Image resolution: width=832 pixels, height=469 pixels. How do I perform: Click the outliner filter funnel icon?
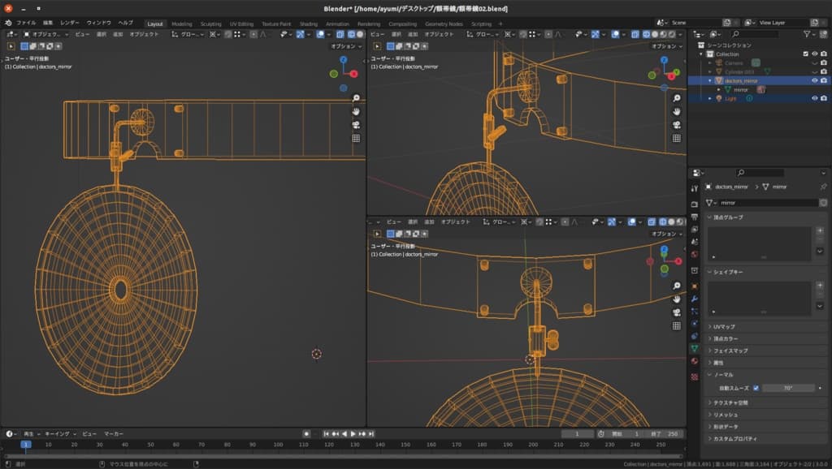click(808, 35)
